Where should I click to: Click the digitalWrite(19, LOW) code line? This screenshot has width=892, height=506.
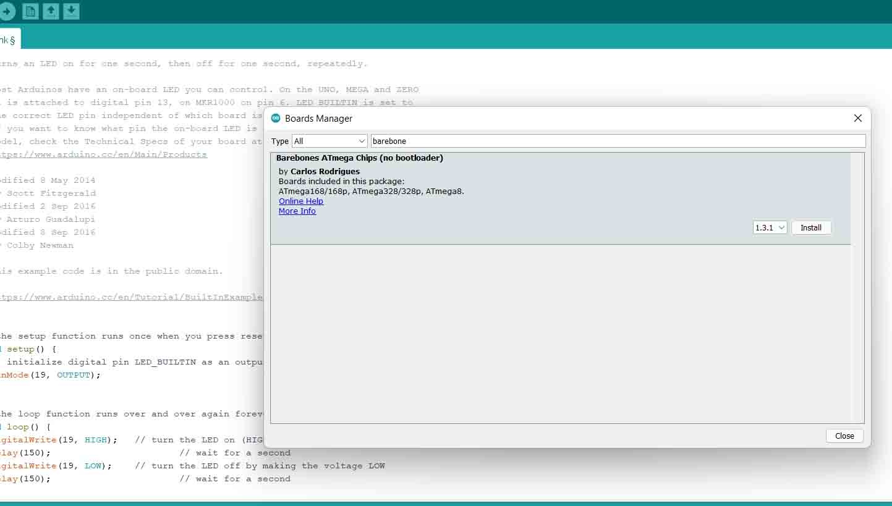[x=56, y=466]
